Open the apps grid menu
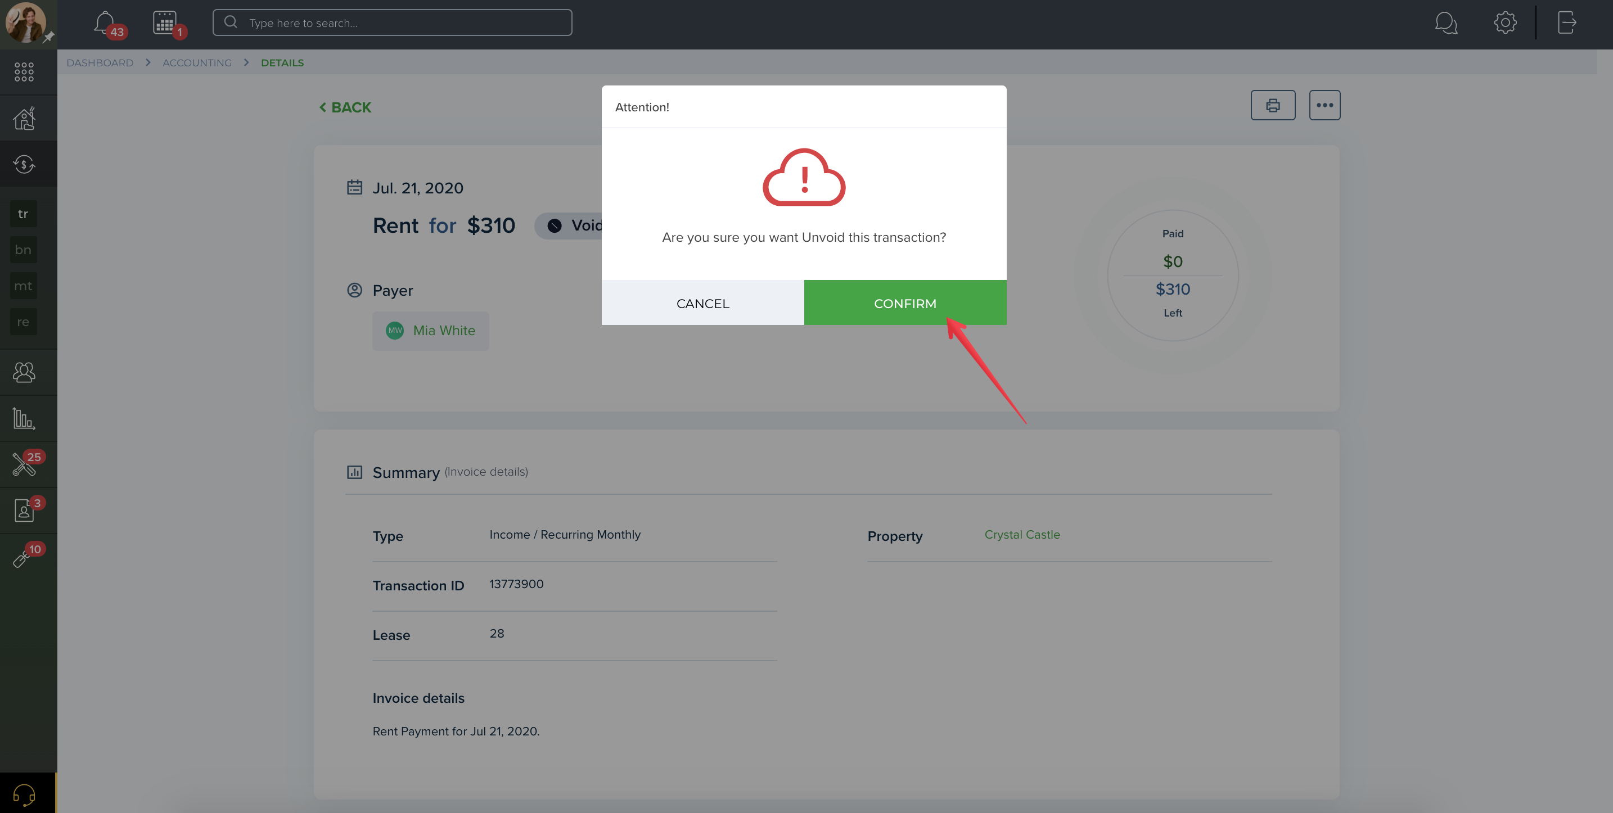Screen dimensions: 1613x813 click(x=24, y=72)
